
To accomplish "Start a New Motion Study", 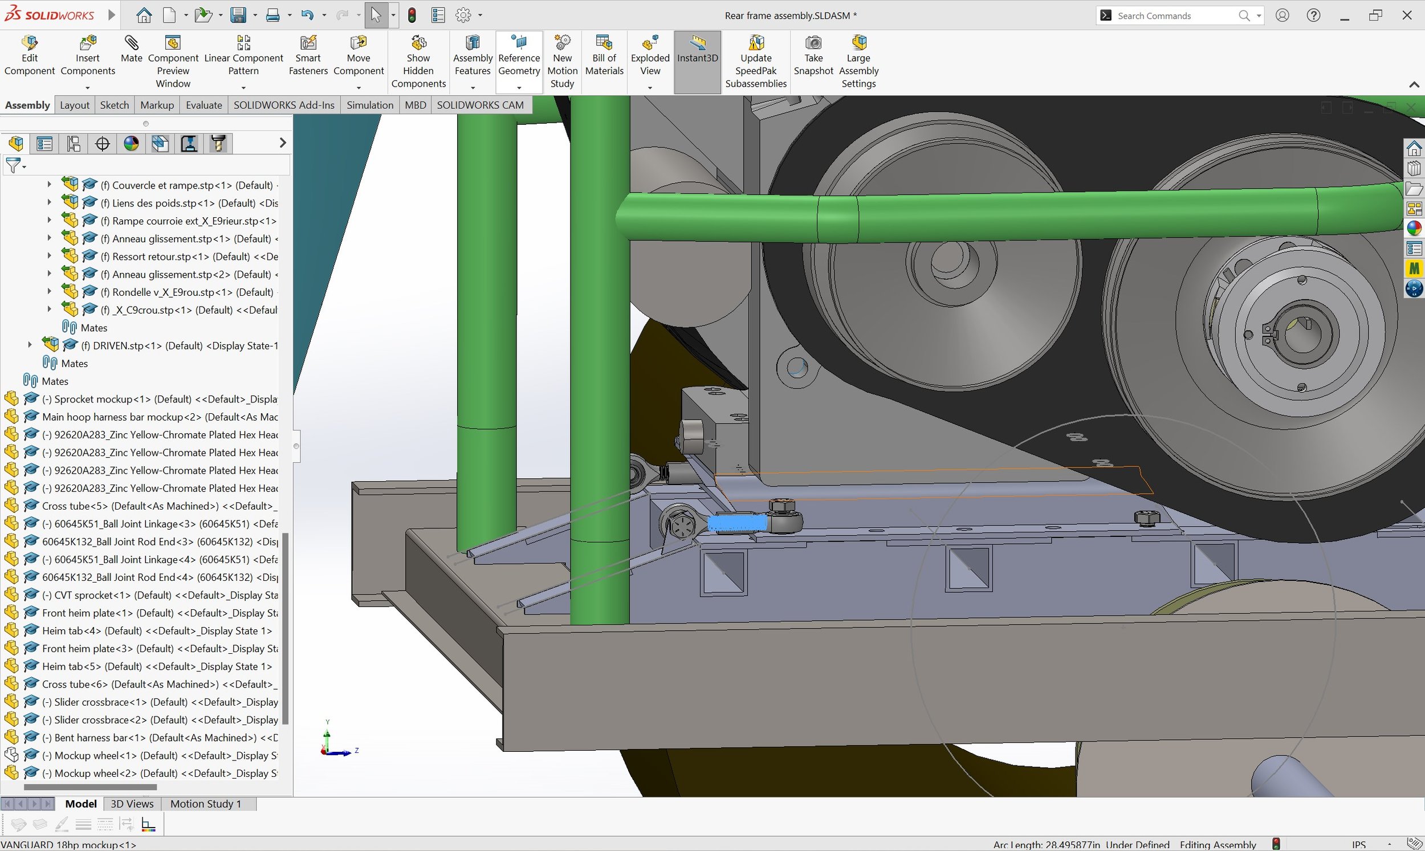I will click(x=562, y=62).
